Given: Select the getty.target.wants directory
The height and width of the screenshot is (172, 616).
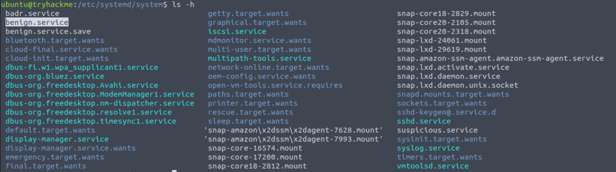Looking at the screenshot, I should pyautogui.click(x=248, y=13).
